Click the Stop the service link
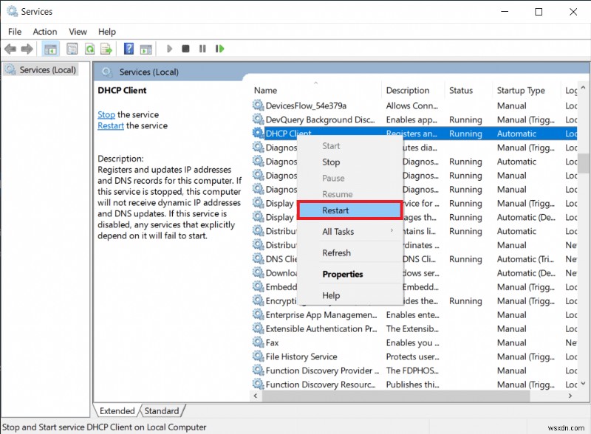The image size is (591, 434). (106, 114)
